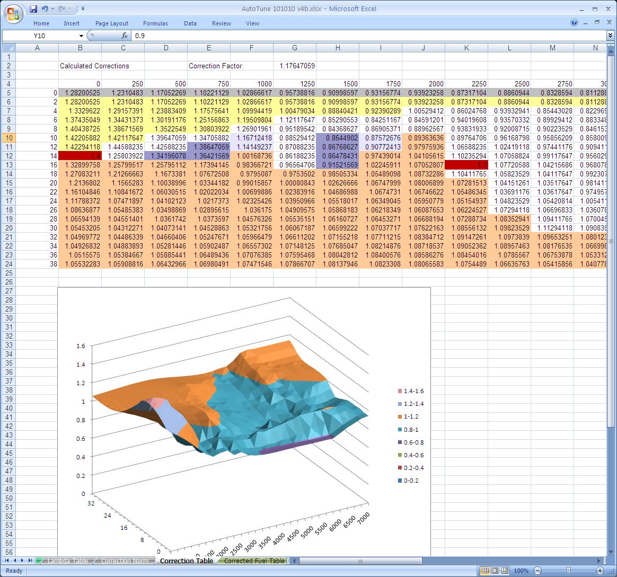
Task: Open Customize Quick Access Toolbar dropdown
Action: (83, 9)
